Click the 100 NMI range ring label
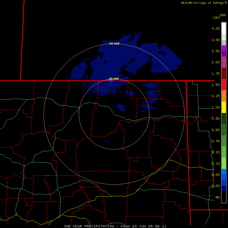This screenshot has width=228, height=228. point(114,44)
